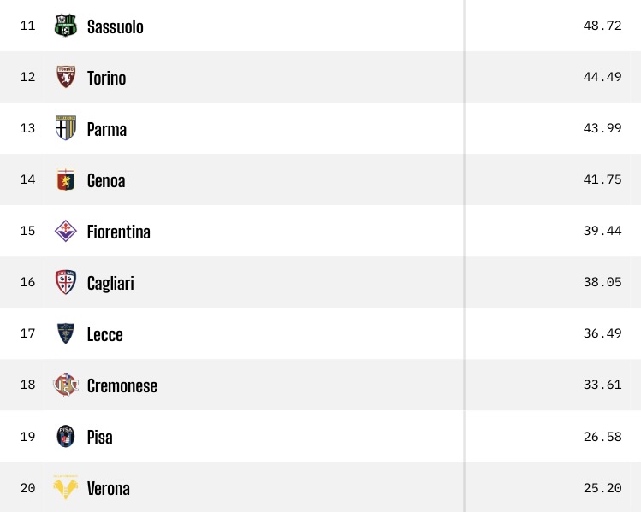Click the Sassuolo club crest icon
This screenshot has height=512, width=641.
(x=66, y=26)
